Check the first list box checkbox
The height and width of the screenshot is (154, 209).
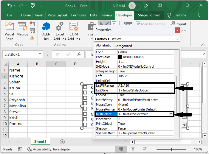click(x=85, y=87)
